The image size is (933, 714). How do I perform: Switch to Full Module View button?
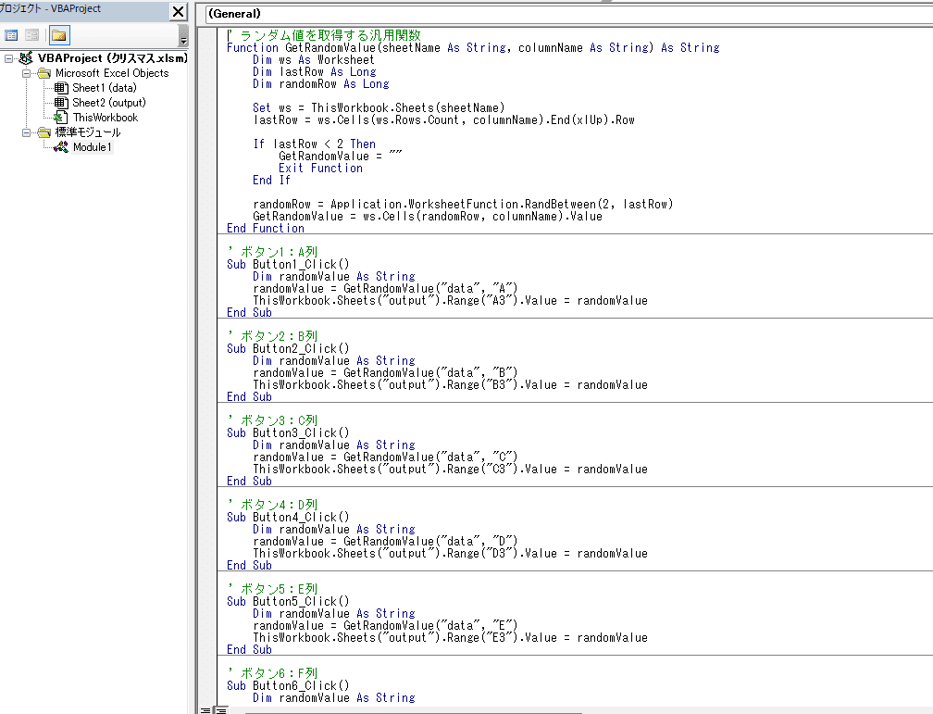(x=220, y=709)
